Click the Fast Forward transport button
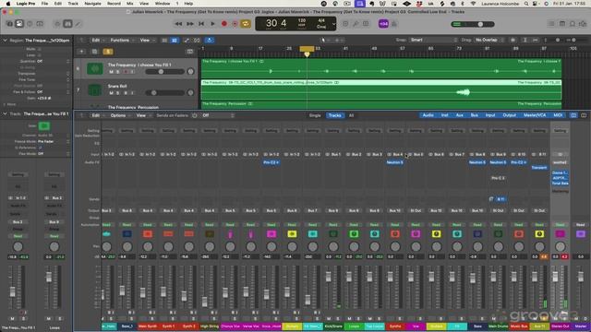The image size is (591, 332). [x=190, y=24]
